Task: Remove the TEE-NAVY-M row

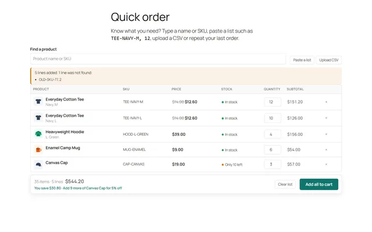Action: tap(326, 102)
